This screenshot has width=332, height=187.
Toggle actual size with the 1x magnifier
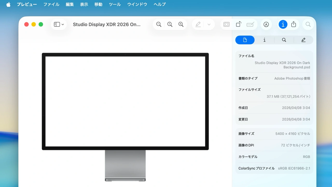coord(170,24)
